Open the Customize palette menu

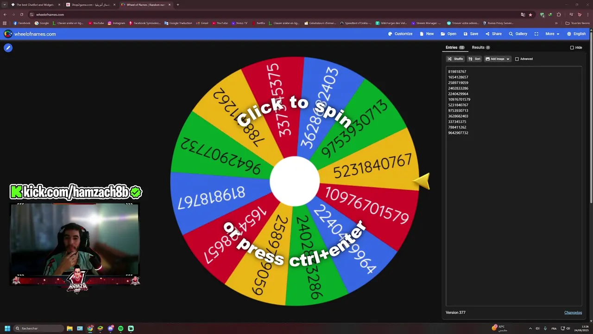400,34
